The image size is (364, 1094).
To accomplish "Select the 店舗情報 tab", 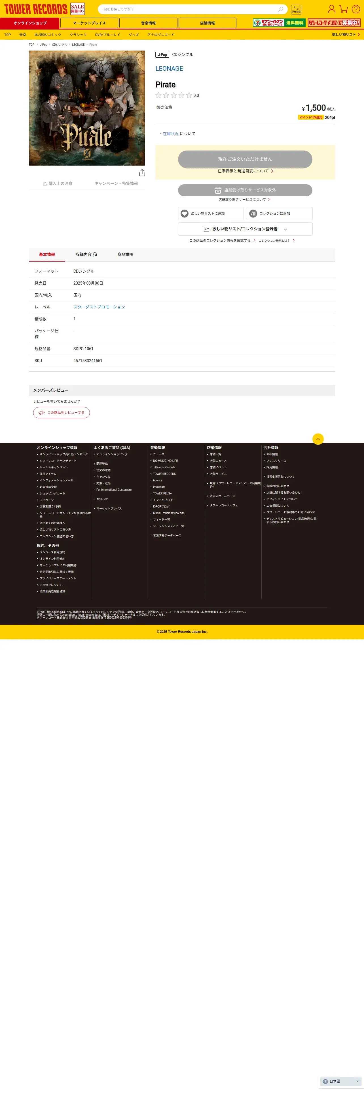I will 208,23.
